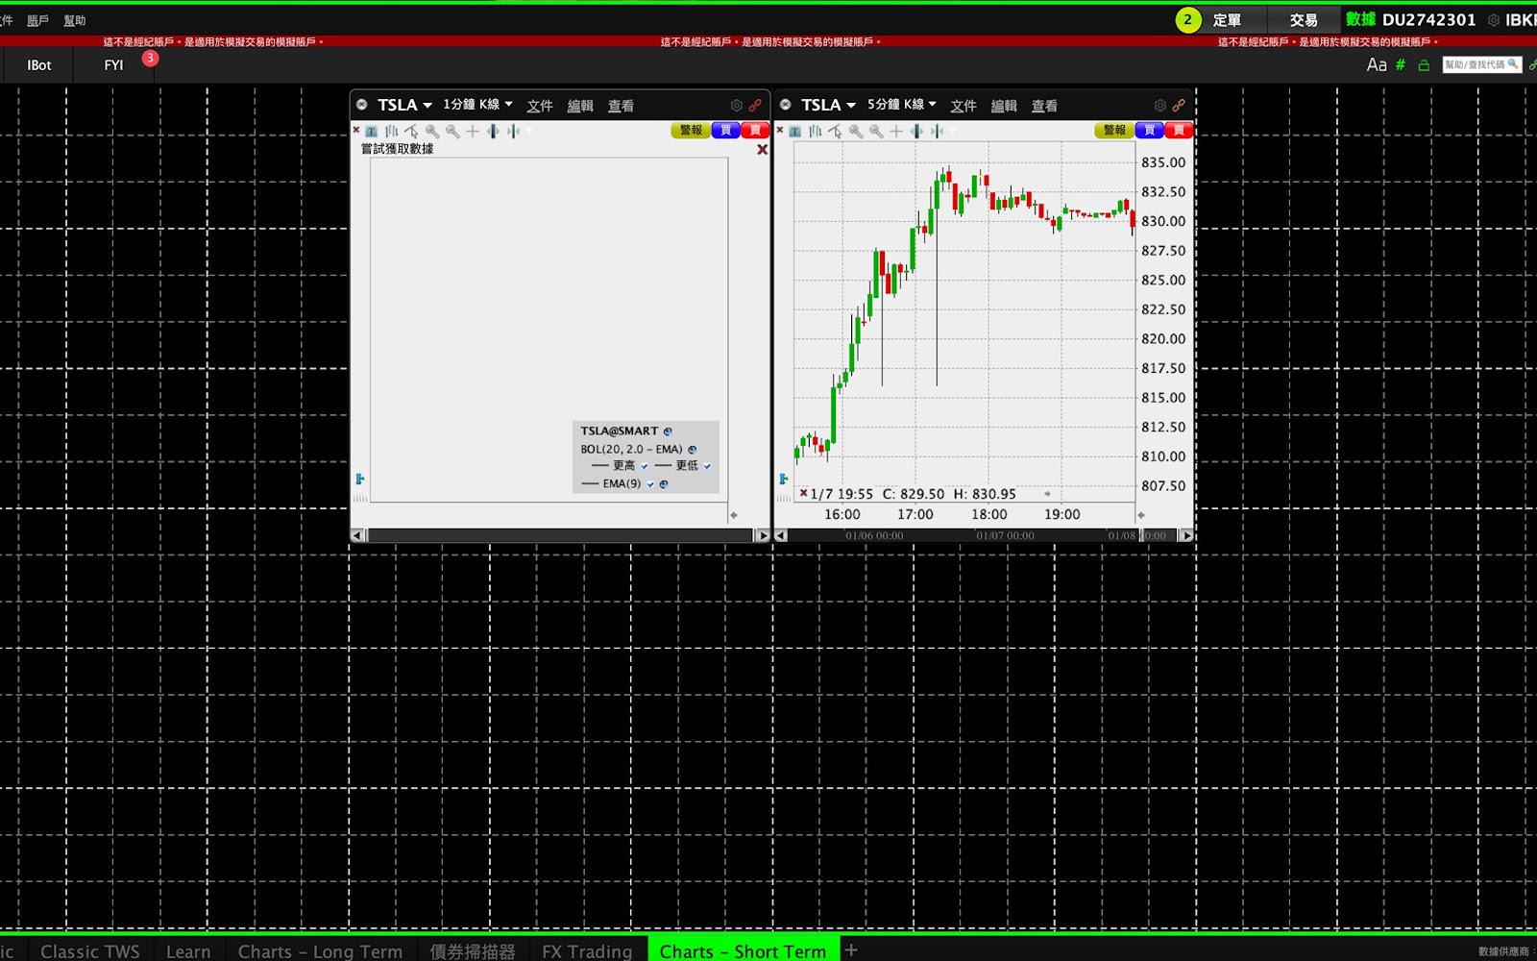Click the 幫助/查找代碼 search field
This screenshot has height=961, width=1537.
1481,64
